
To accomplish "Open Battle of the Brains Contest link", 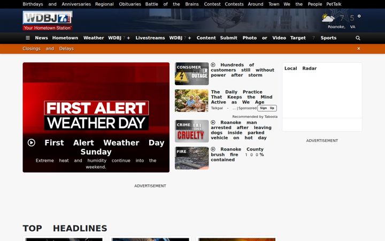I will pyautogui.click(x=183, y=4).
